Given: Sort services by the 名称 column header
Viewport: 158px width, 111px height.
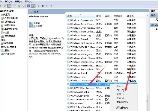Looking at the screenshot, I should pyautogui.click(x=81, y=16).
